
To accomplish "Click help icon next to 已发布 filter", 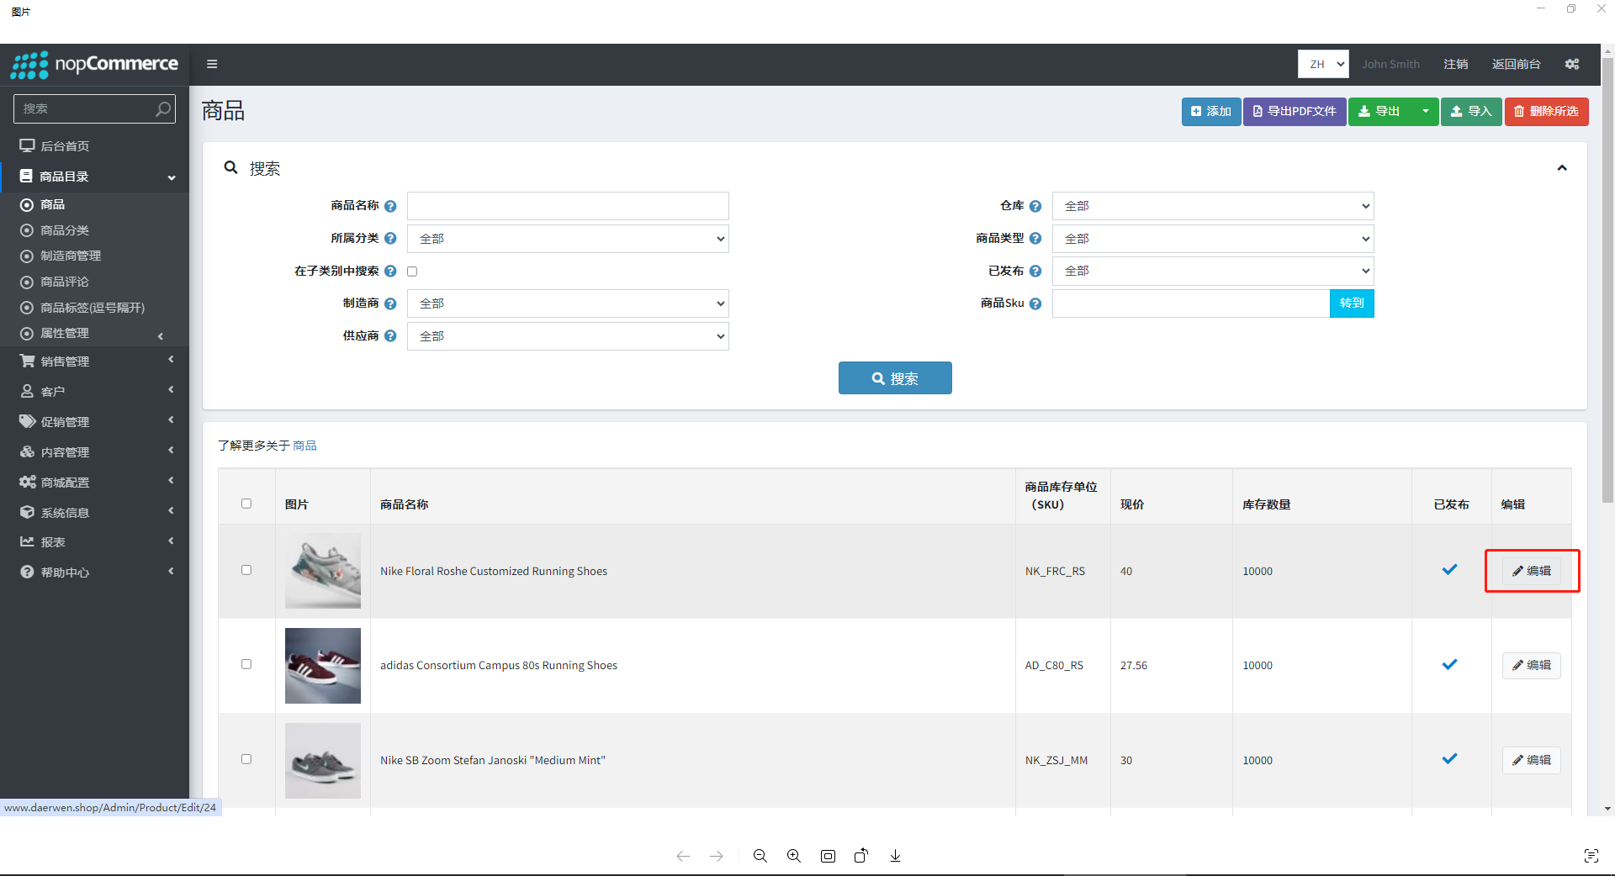I will (x=1035, y=271).
